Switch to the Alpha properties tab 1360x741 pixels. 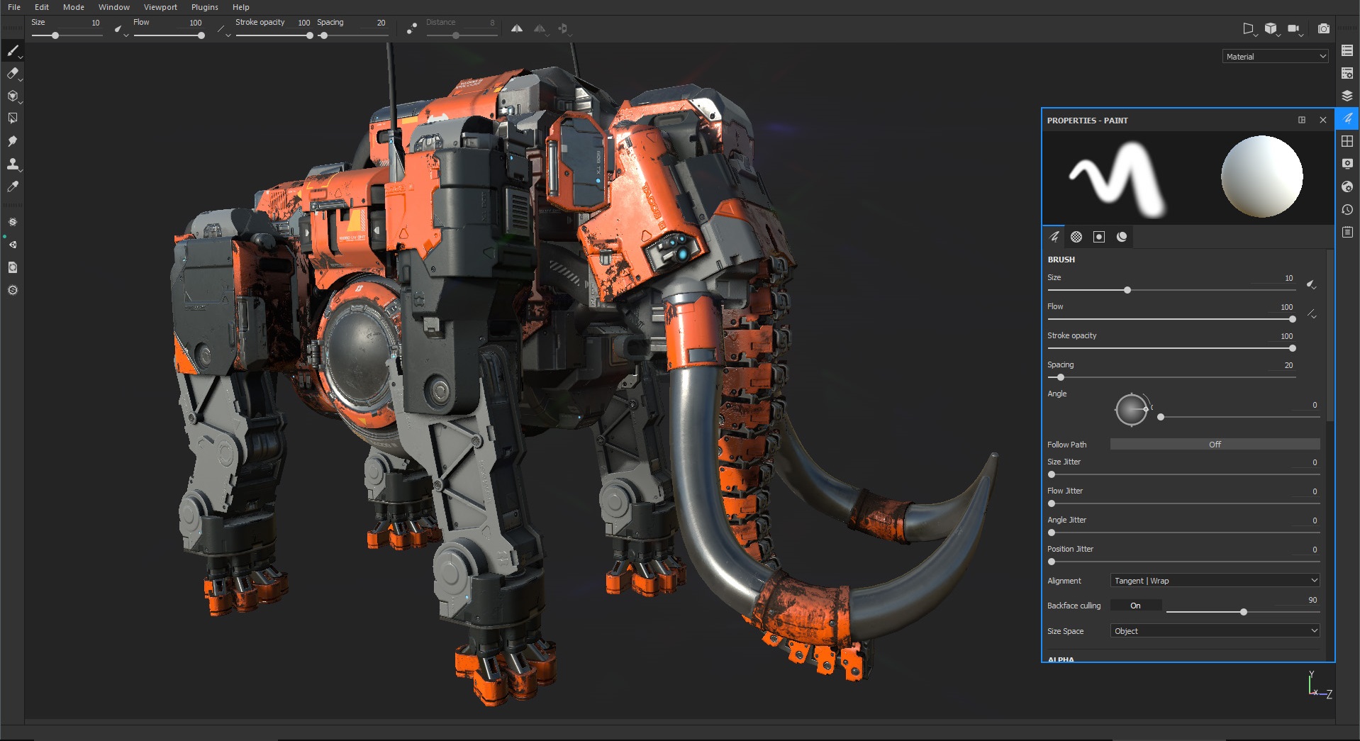pos(1076,237)
